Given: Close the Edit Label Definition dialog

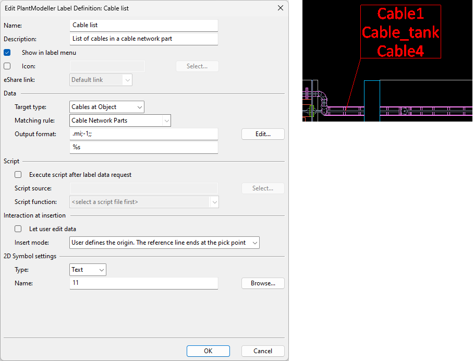Looking at the screenshot, I should (280, 8).
